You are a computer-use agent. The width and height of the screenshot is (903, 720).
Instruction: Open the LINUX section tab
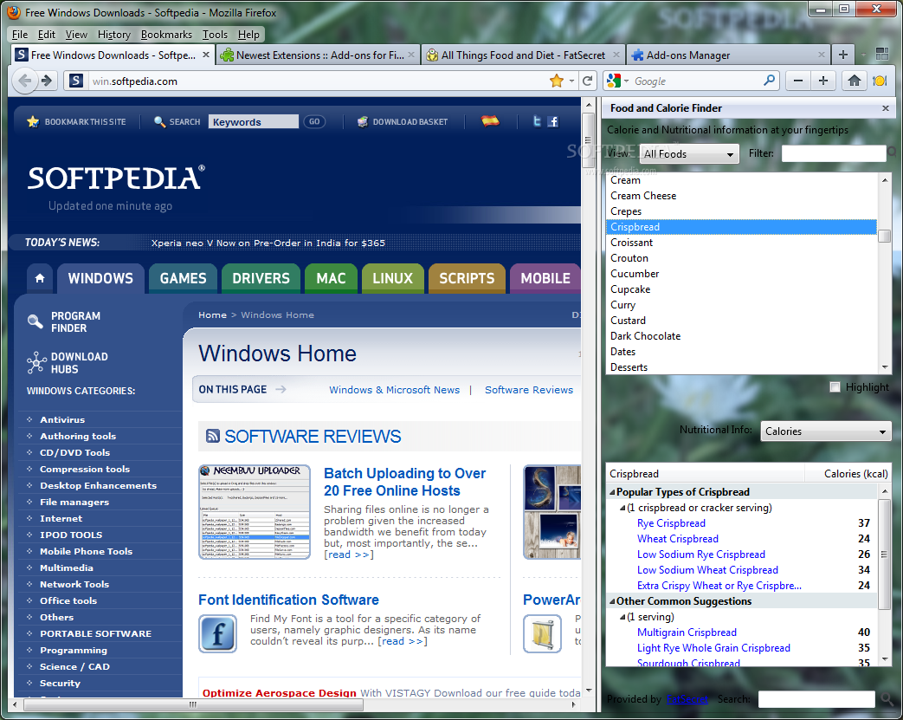tap(393, 278)
